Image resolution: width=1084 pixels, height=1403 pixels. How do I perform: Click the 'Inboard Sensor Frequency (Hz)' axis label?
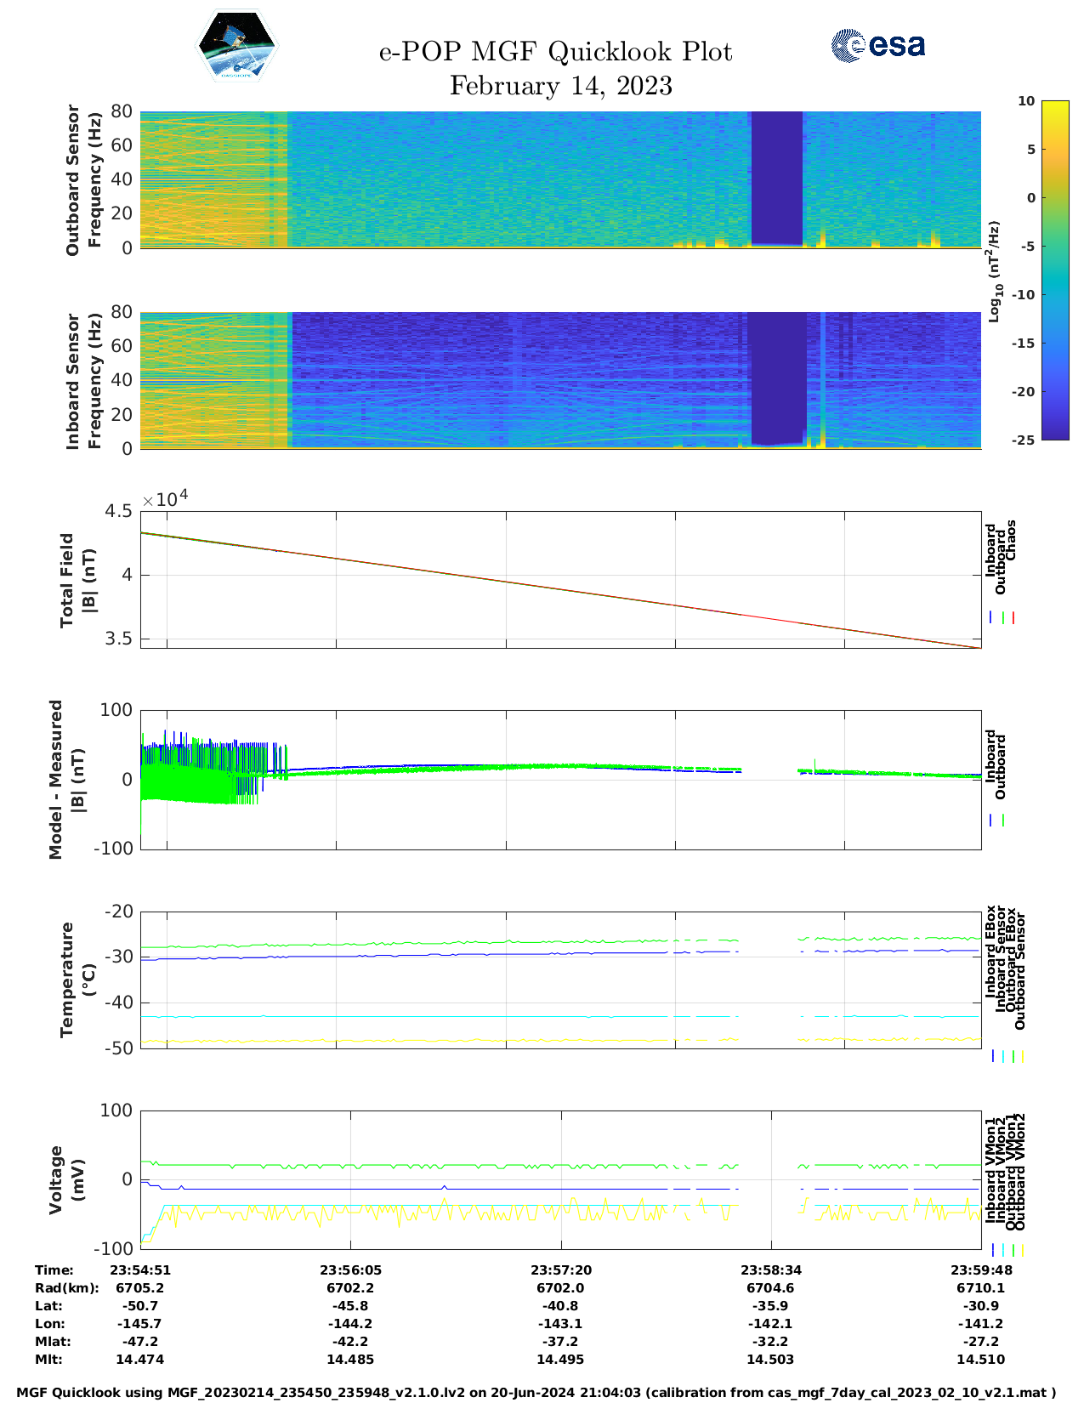click(x=83, y=380)
